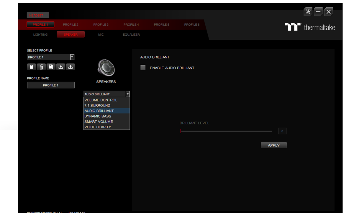Click the speaker cone image above SPEAKERS

[106, 68]
